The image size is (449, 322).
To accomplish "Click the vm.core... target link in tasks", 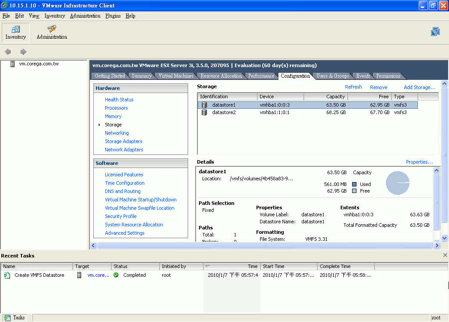I will coord(98,275).
